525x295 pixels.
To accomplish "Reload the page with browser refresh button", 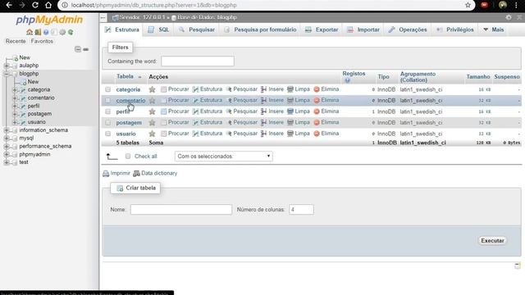I will pos(34,5).
